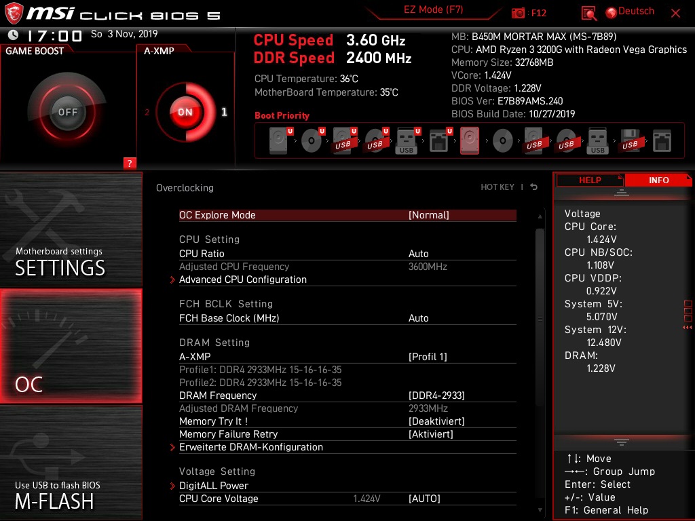Click the 17:00 time display

54,35
